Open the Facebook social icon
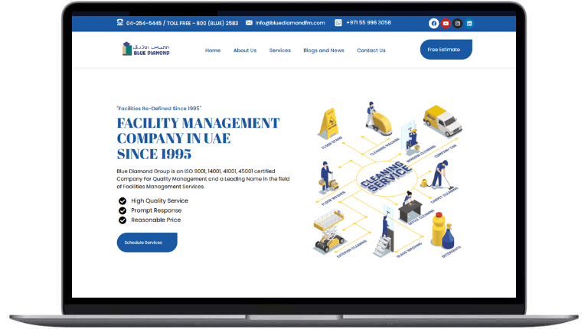588x329 pixels. click(x=434, y=23)
